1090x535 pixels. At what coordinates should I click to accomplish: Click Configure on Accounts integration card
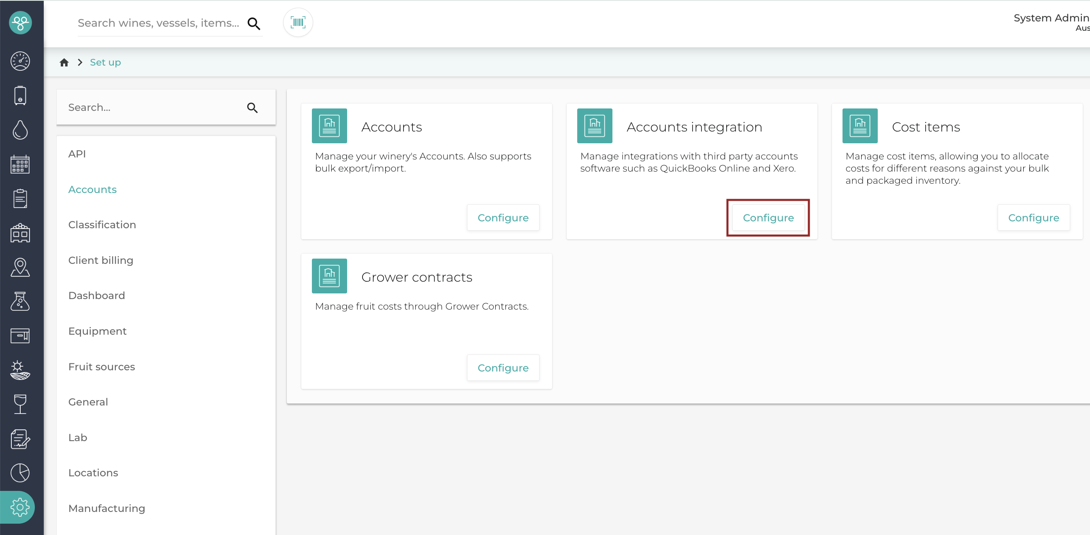point(768,218)
